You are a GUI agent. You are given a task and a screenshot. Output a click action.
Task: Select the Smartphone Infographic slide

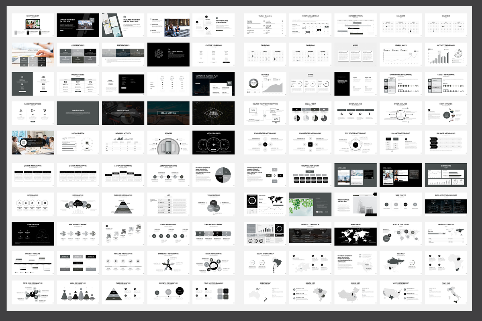(x=400, y=84)
